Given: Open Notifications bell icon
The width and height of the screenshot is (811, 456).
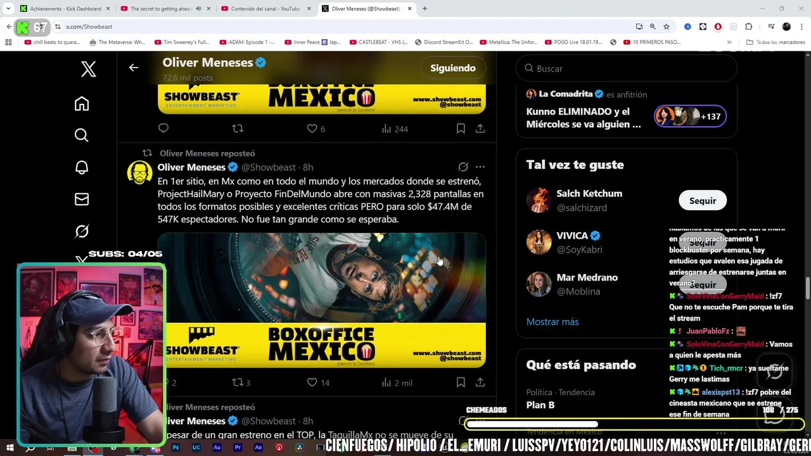Looking at the screenshot, I should (82, 167).
